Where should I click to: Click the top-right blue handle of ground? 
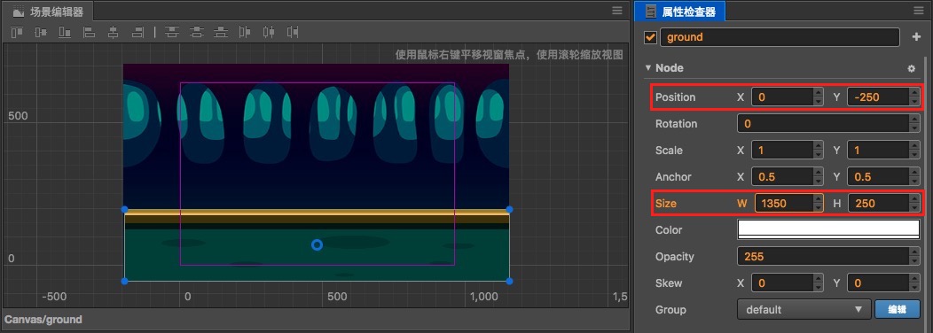click(509, 209)
